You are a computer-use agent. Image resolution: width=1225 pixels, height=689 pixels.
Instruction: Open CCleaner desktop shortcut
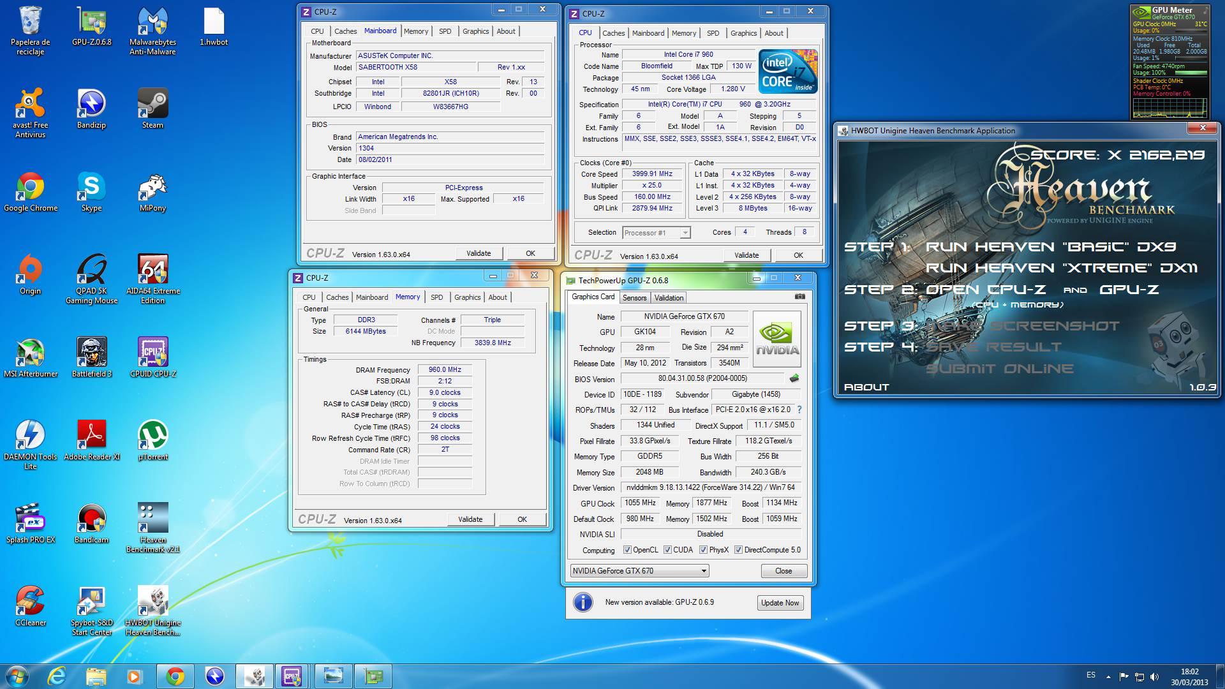click(x=30, y=606)
